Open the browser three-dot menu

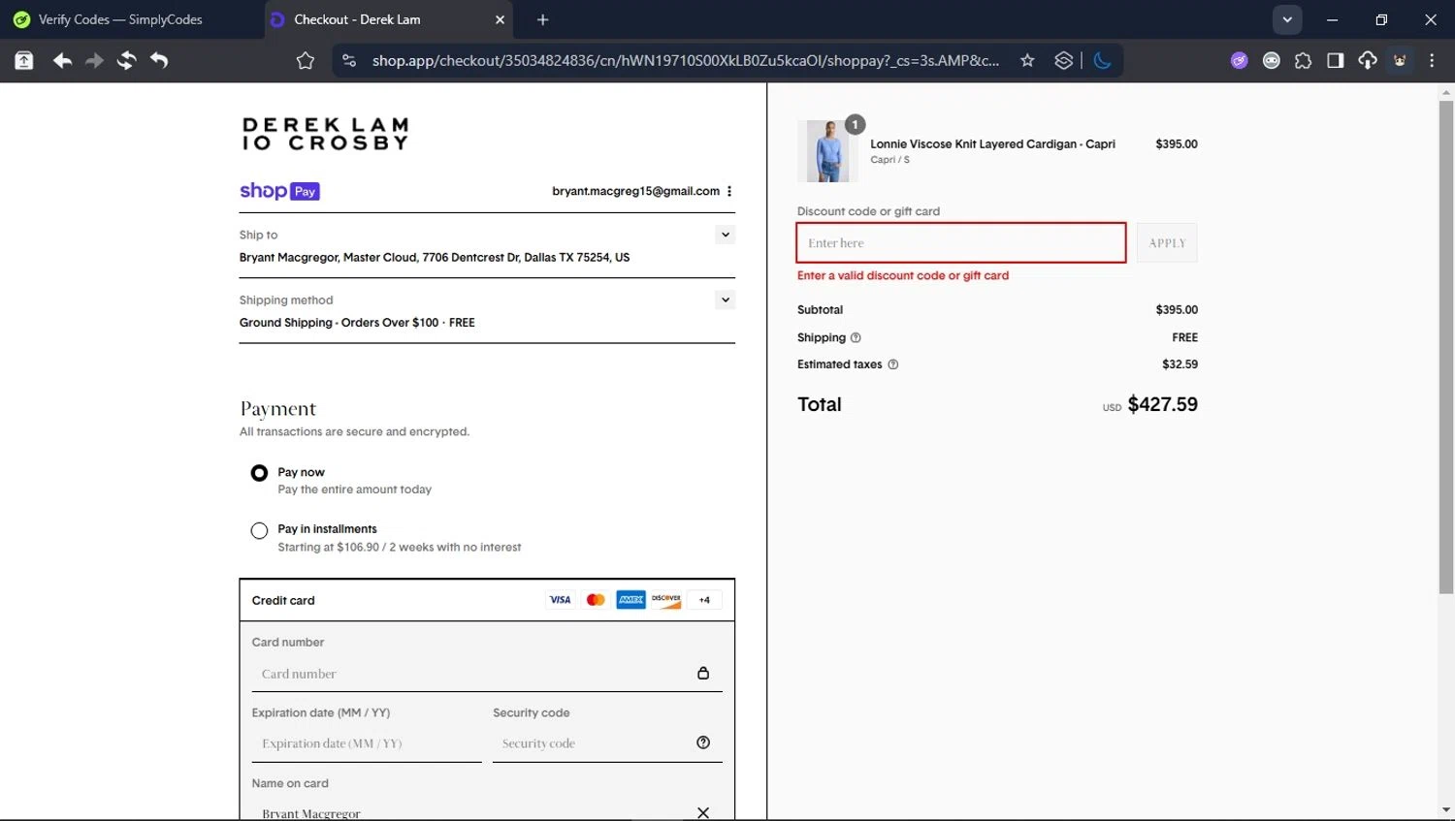coord(1432,60)
